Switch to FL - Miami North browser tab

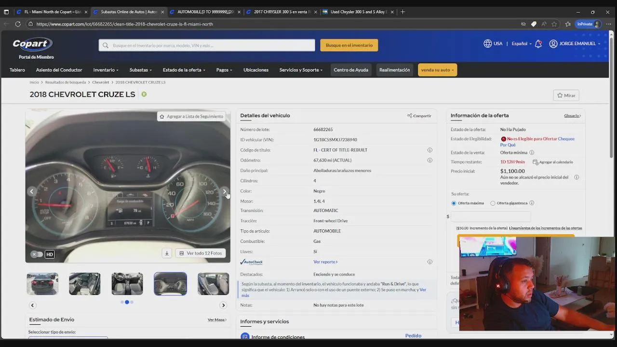click(x=52, y=12)
